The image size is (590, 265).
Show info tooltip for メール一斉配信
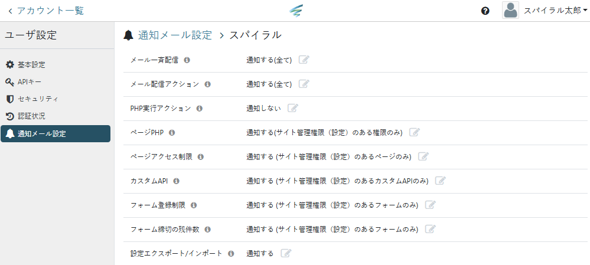pyautogui.click(x=187, y=60)
